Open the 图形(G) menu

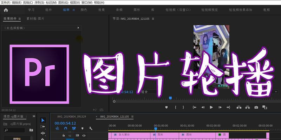[63, 3]
